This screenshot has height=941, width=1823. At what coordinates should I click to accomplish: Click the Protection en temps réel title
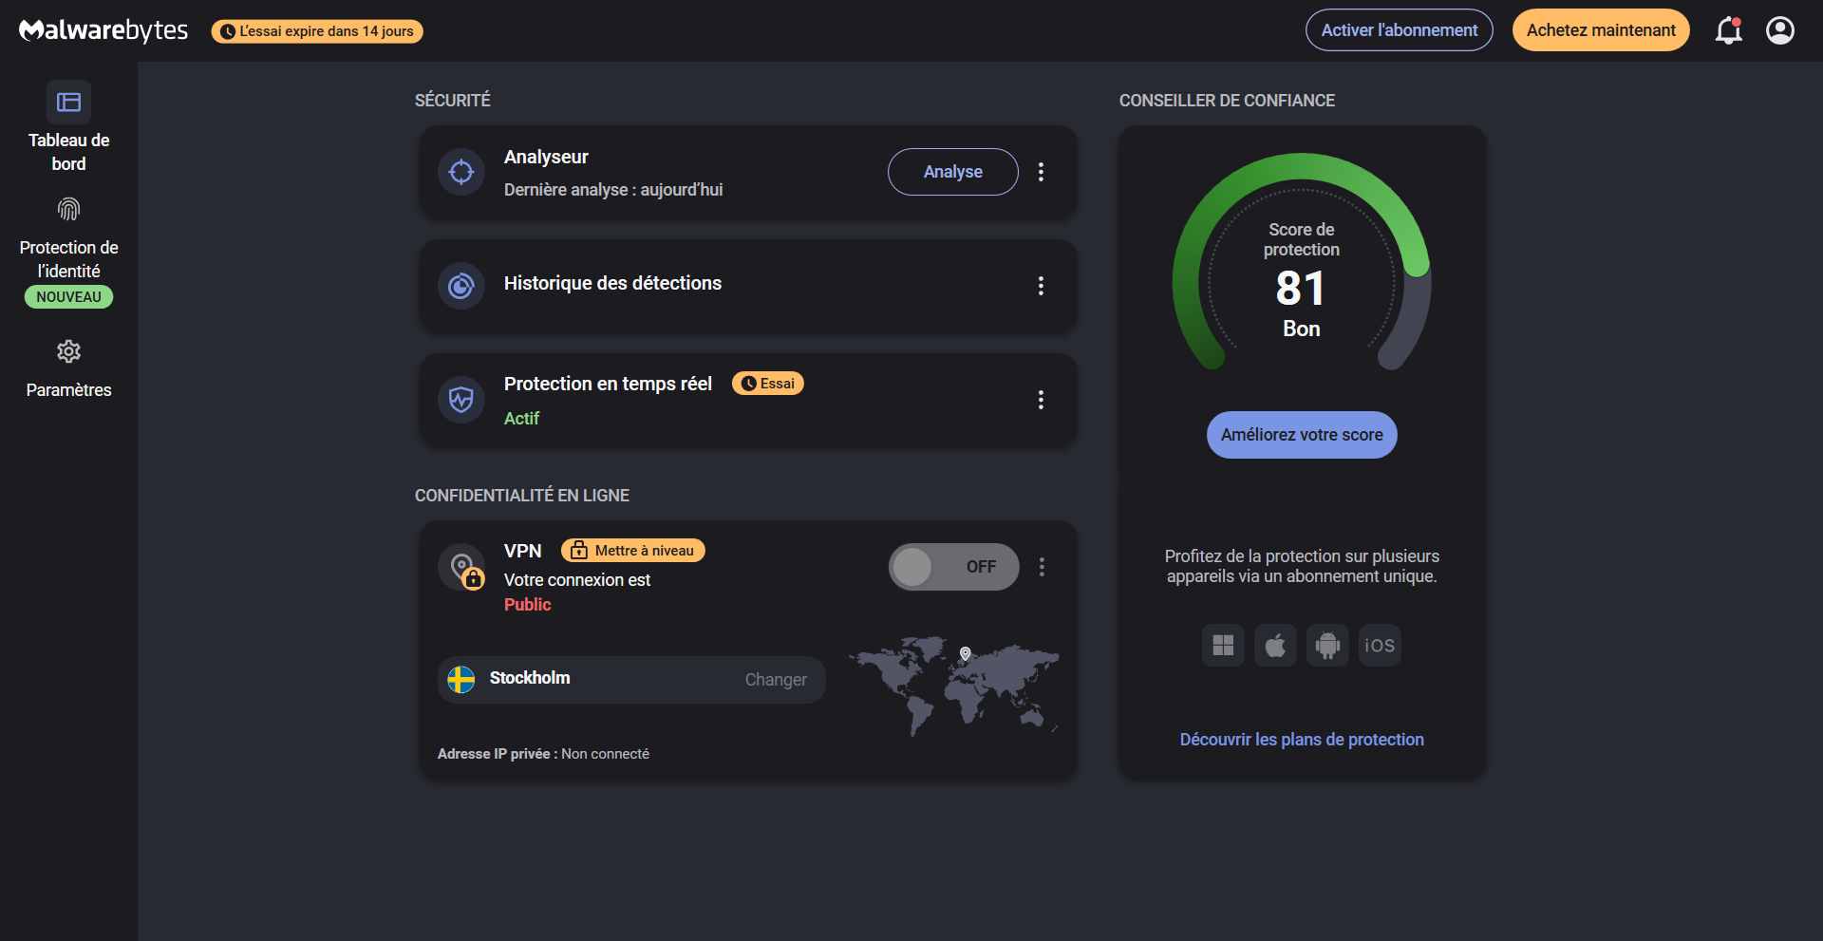click(x=608, y=384)
